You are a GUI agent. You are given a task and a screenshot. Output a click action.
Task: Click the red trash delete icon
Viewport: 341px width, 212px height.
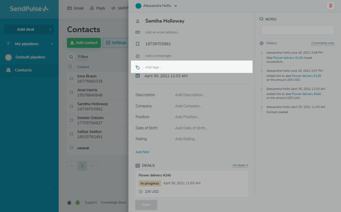(331, 6)
